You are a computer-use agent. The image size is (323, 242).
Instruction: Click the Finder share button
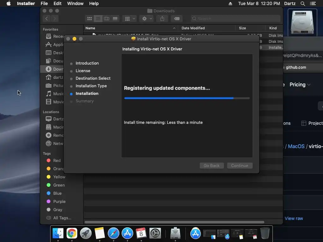pyautogui.click(x=162, y=19)
